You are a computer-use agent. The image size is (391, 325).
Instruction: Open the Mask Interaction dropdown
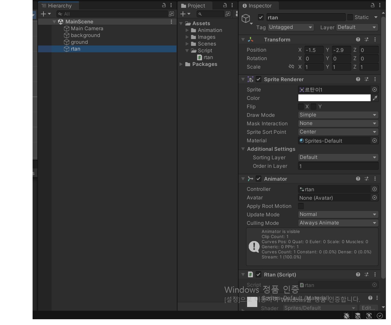(x=338, y=123)
